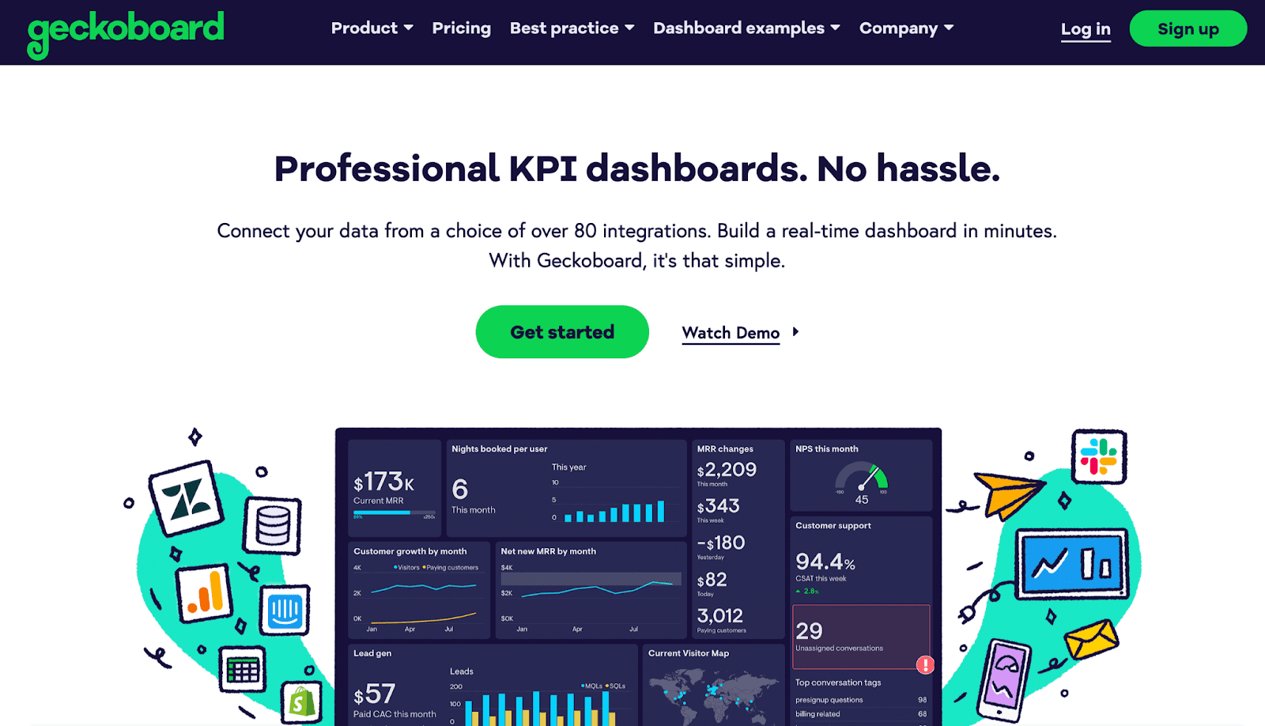Click the Zendesk integration icon
The width and height of the screenshot is (1265, 726).
coord(186,498)
